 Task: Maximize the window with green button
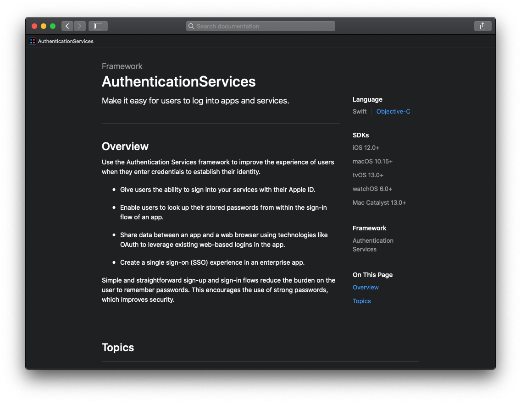point(52,26)
